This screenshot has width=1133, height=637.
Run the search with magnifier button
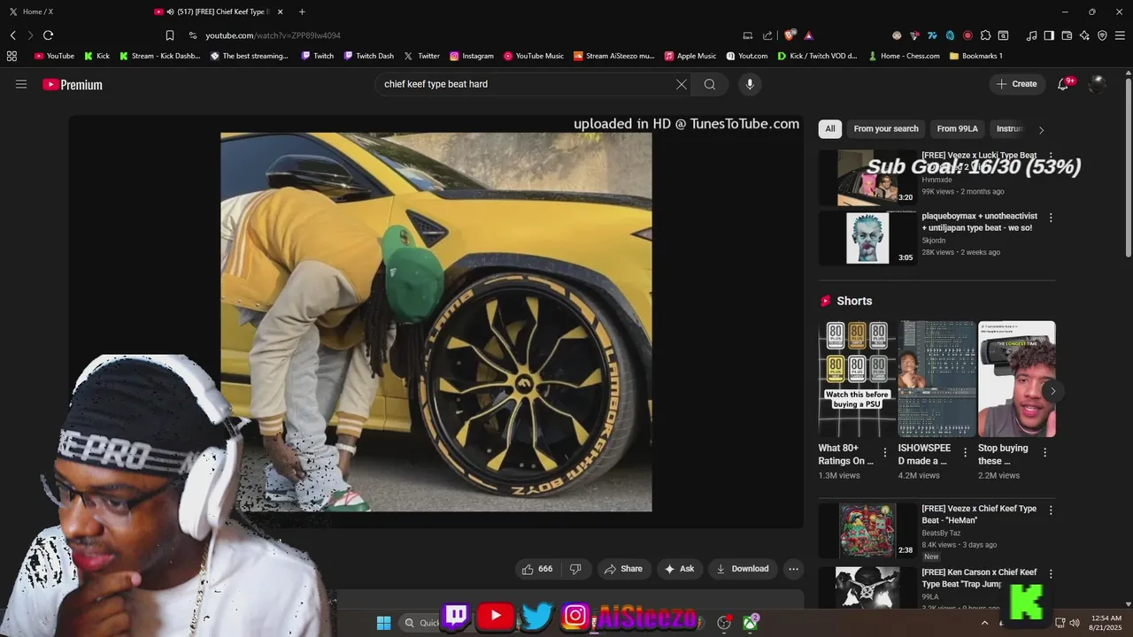tap(710, 84)
